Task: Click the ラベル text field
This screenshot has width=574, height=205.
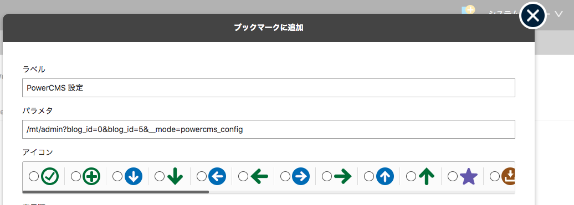Action: (269, 88)
